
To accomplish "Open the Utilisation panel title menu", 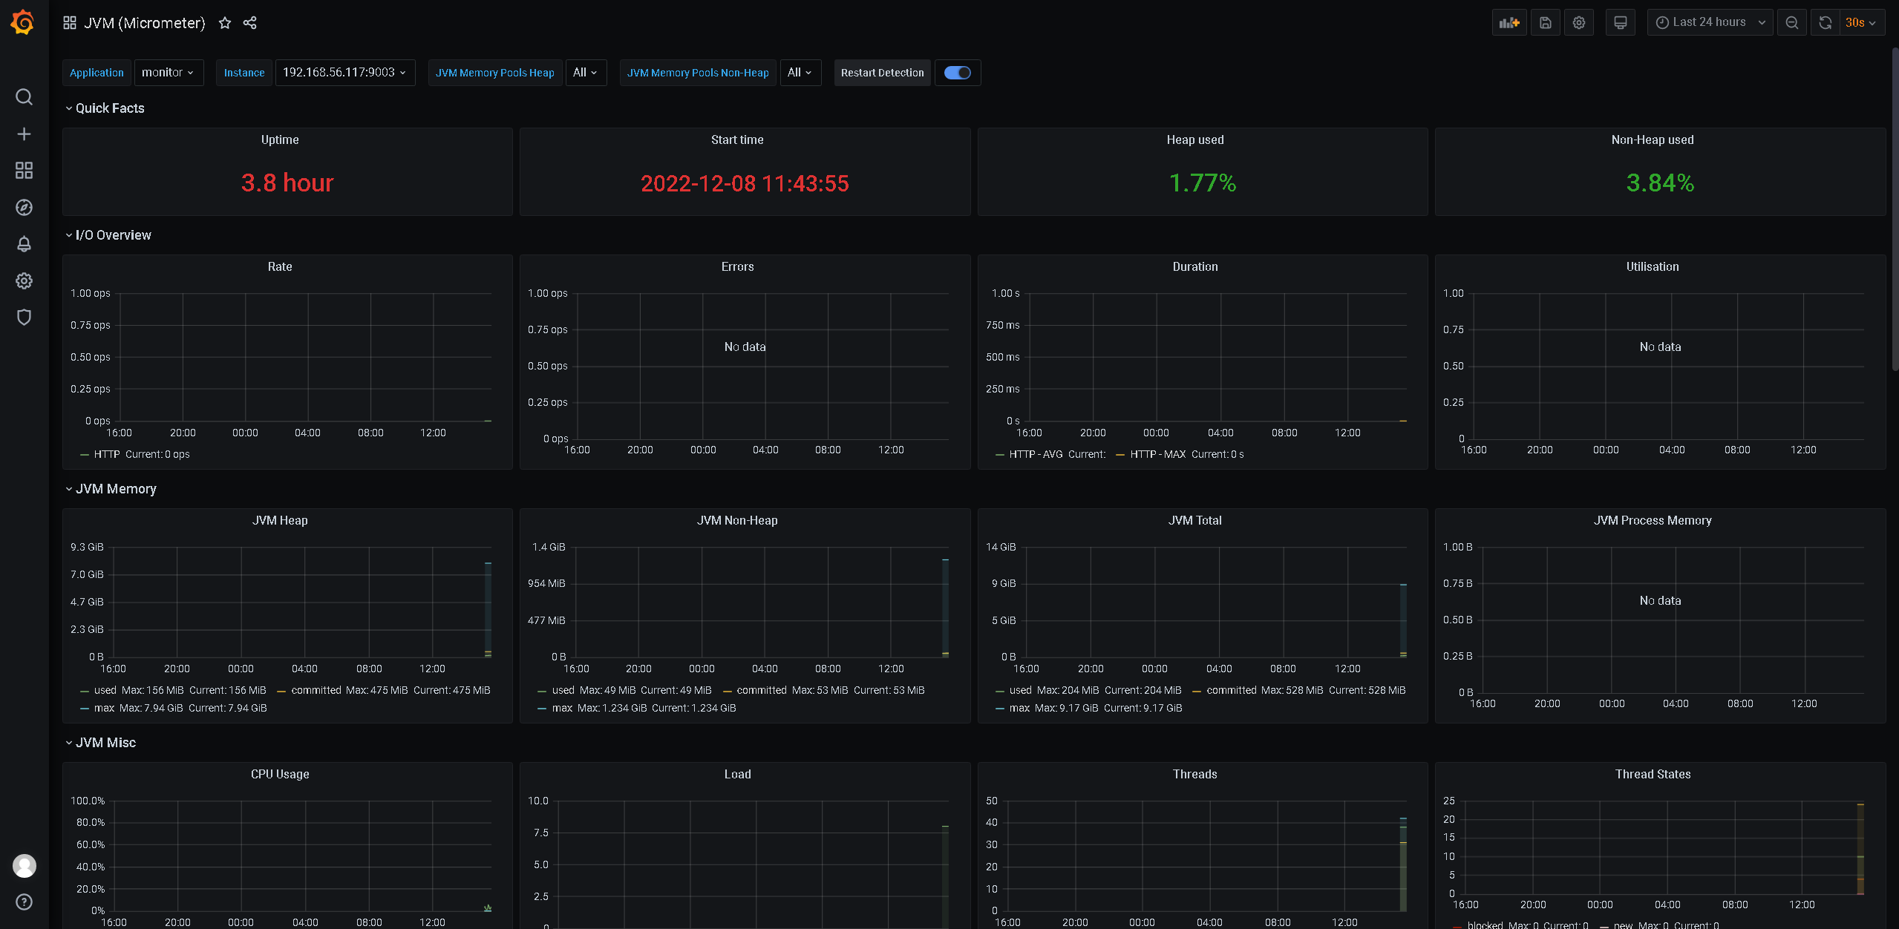I will 1653,267.
